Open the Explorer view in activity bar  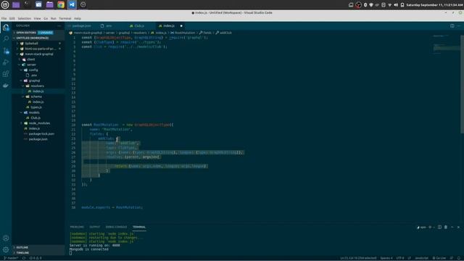(6, 28)
